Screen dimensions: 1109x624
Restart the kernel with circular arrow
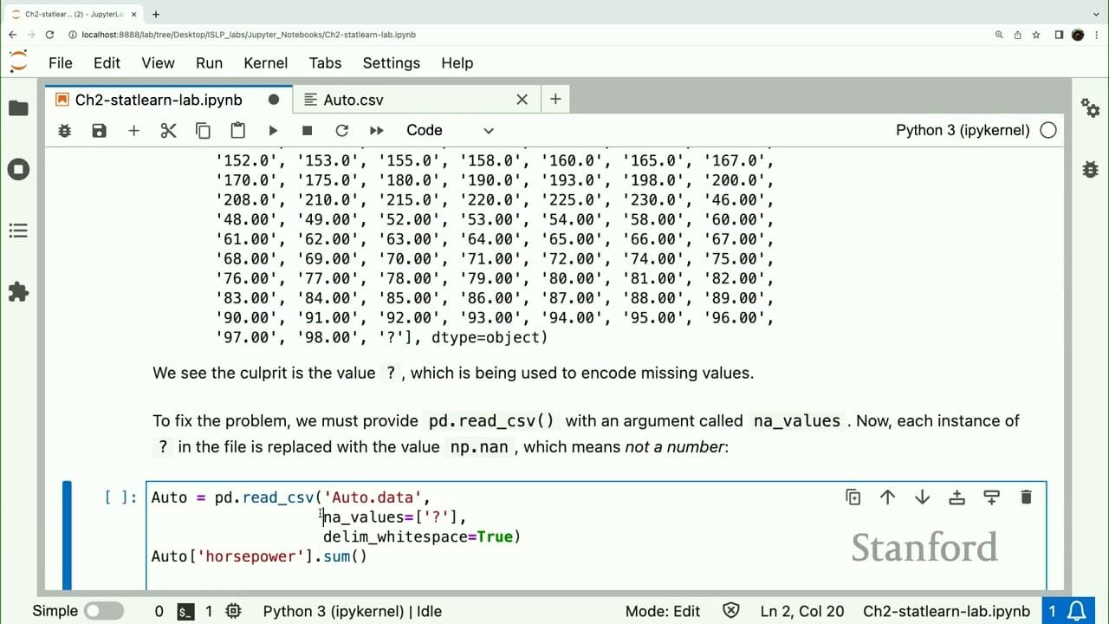point(341,131)
